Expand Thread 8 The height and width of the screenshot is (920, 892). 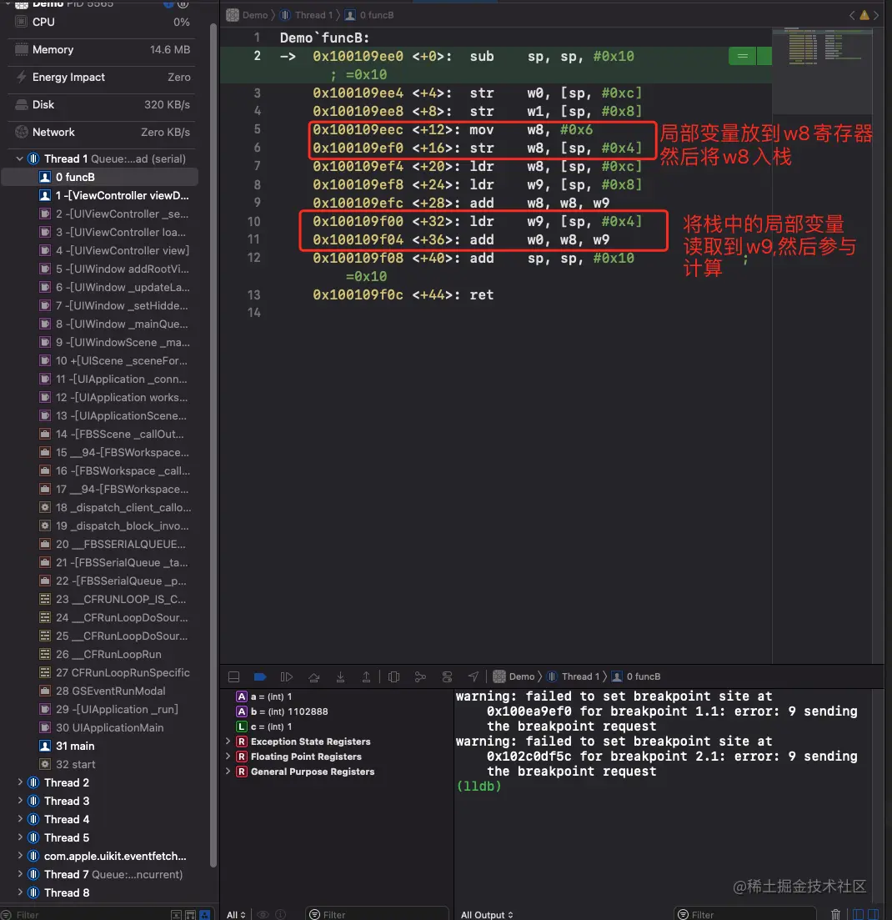click(19, 892)
